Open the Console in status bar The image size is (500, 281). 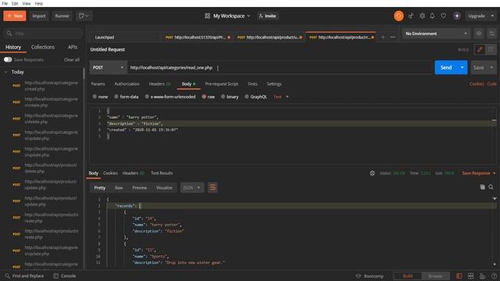[x=64, y=276]
